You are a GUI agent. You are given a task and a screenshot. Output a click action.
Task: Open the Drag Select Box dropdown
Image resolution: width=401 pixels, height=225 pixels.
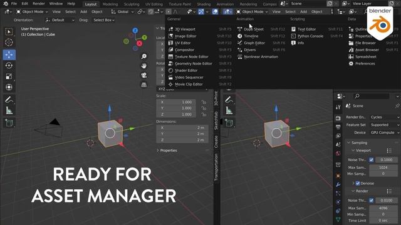[104, 20]
